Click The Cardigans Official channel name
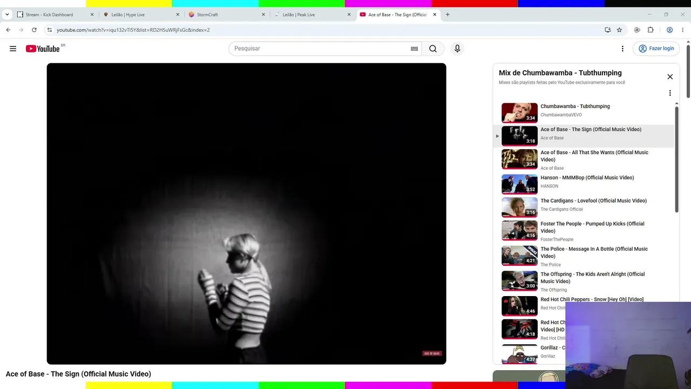Image resolution: width=691 pixels, height=389 pixels. [x=561, y=210]
